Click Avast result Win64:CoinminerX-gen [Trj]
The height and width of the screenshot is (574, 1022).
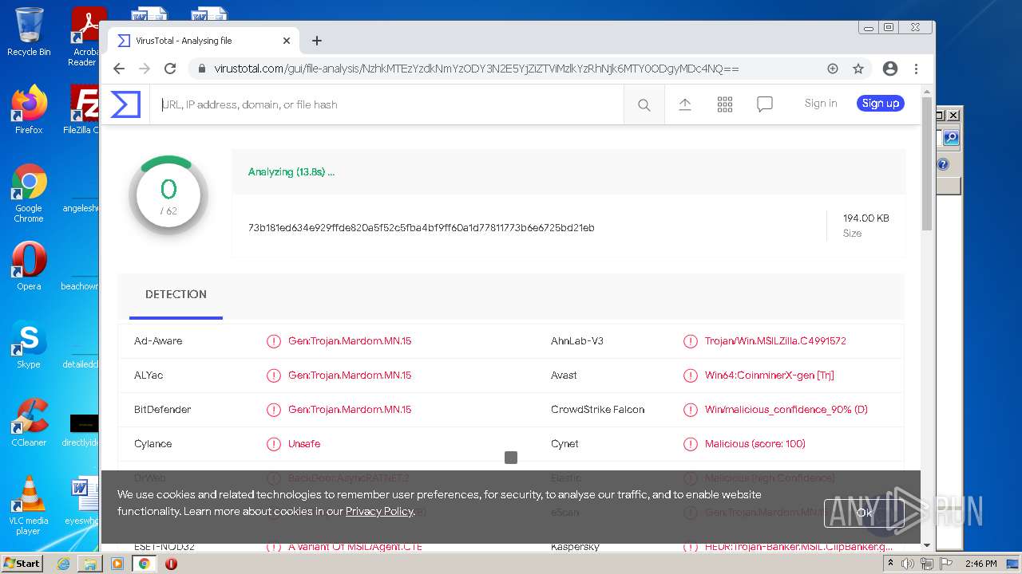coord(769,375)
